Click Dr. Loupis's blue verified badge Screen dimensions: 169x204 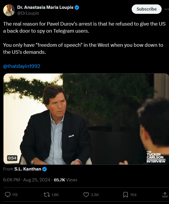[77, 7]
